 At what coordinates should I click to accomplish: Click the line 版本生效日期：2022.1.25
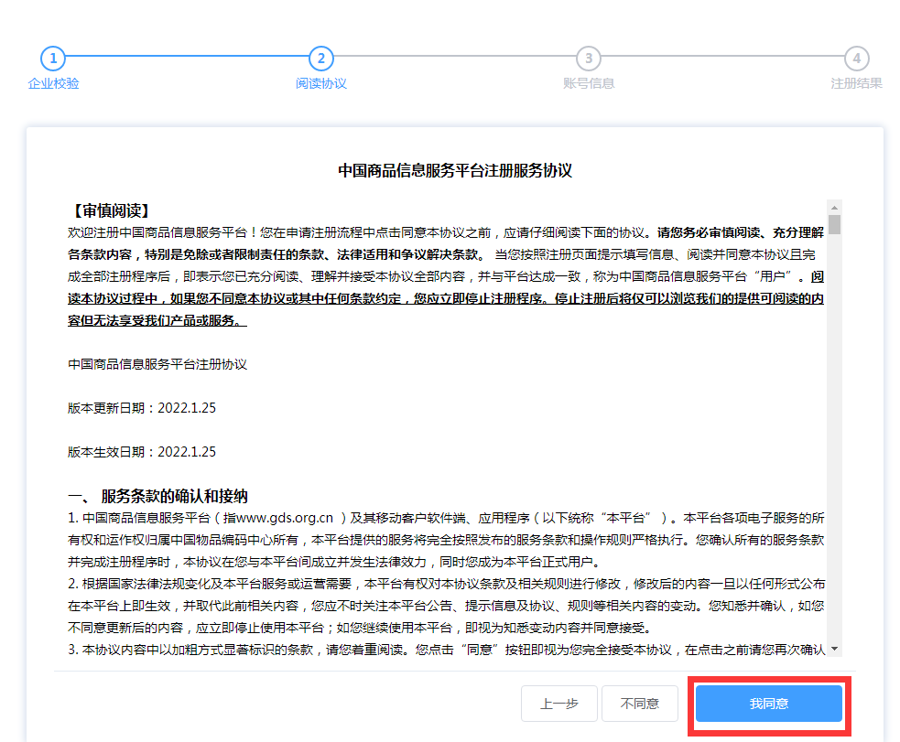[142, 452]
